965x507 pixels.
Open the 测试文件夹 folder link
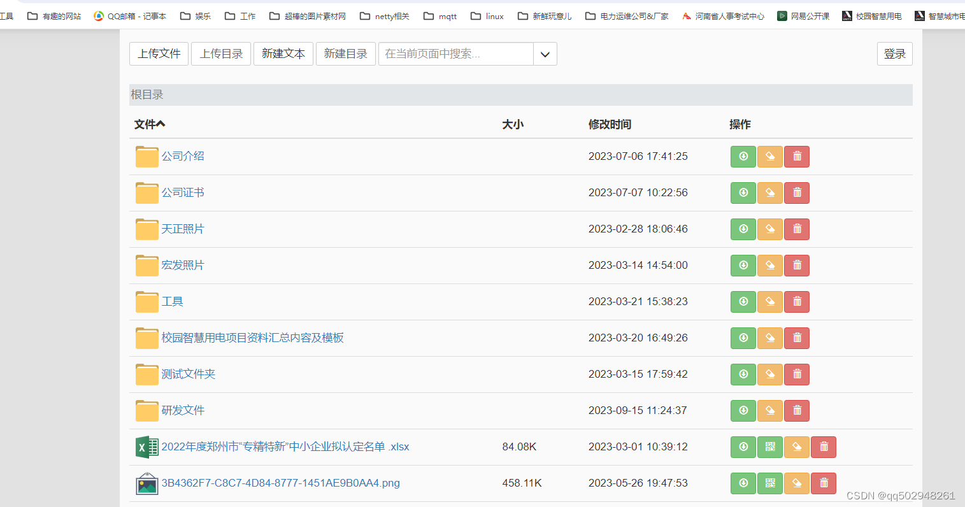pos(189,374)
